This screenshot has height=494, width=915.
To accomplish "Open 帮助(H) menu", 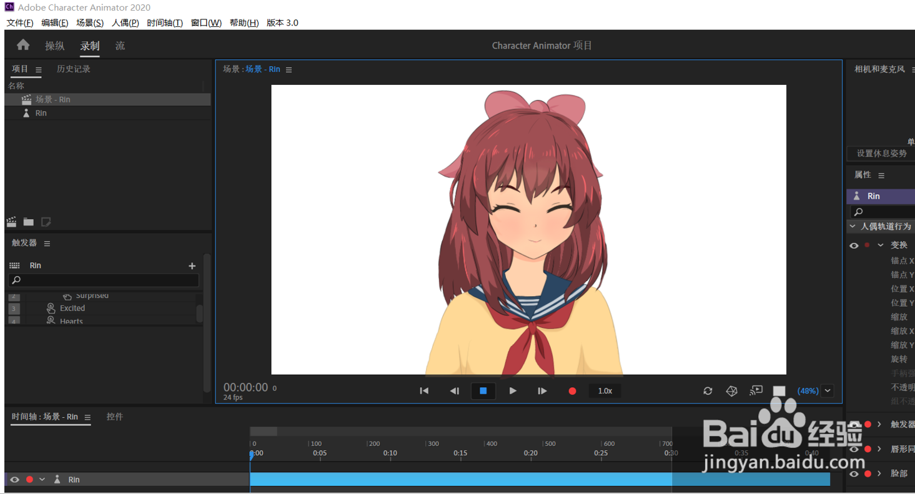I will (244, 23).
